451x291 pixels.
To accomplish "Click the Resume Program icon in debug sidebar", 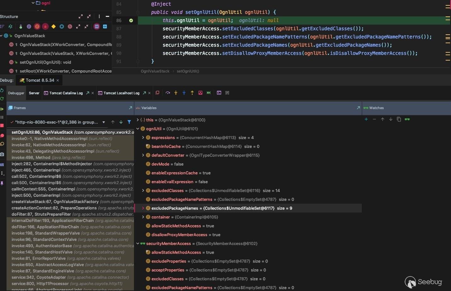I will 2,109.
